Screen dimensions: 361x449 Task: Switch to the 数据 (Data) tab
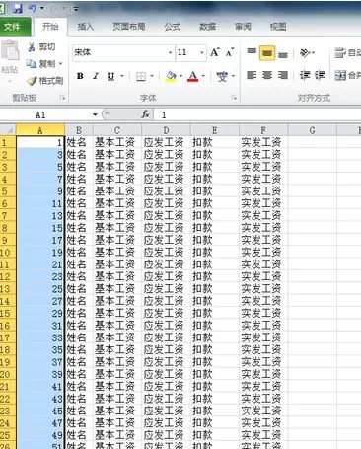pyautogui.click(x=208, y=27)
